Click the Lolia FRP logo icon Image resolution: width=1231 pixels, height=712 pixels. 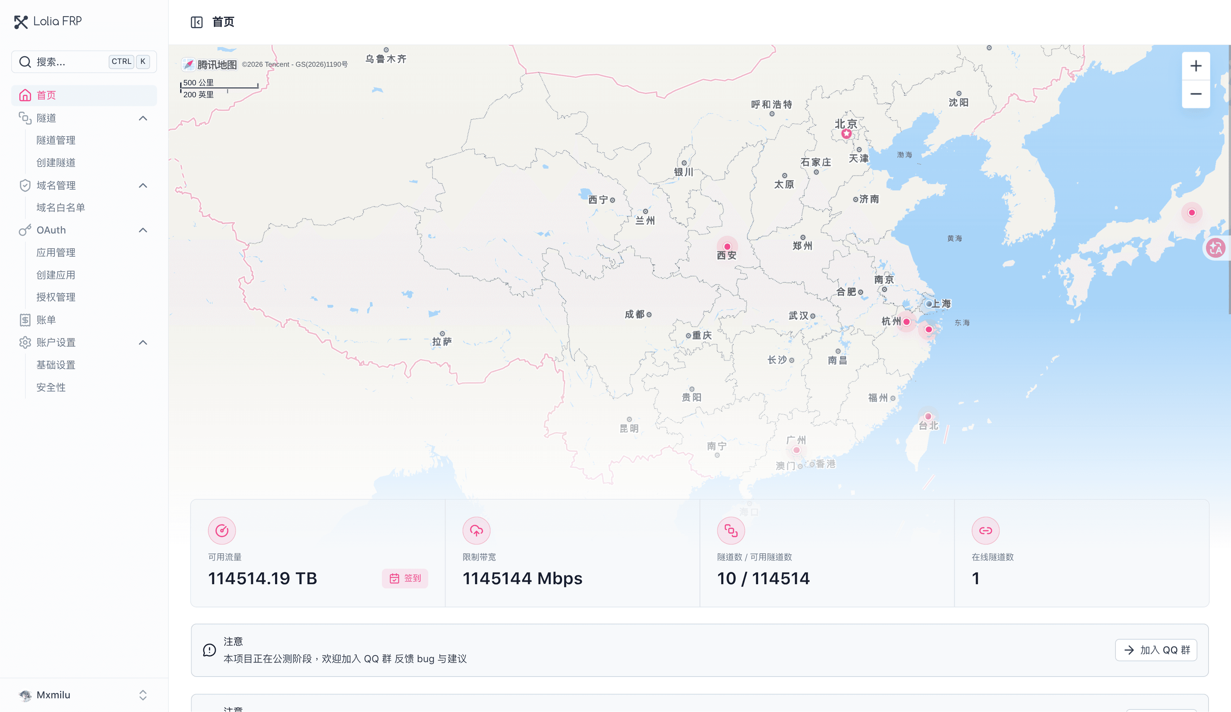pyautogui.click(x=20, y=22)
